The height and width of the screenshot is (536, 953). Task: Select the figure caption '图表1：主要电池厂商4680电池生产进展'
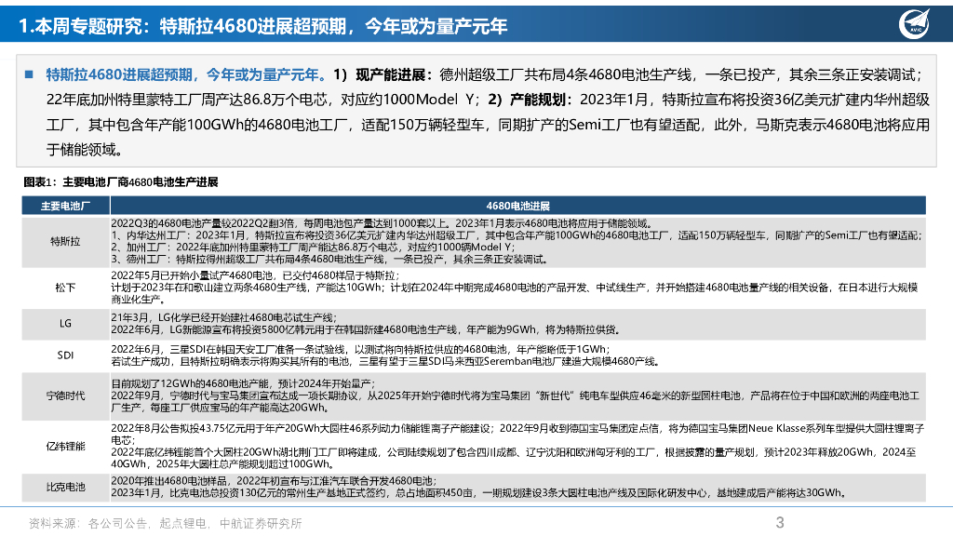(121, 181)
